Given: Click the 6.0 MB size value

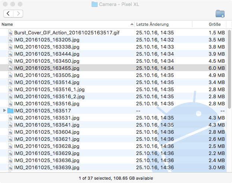Looking at the screenshot, I should (x=217, y=68).
